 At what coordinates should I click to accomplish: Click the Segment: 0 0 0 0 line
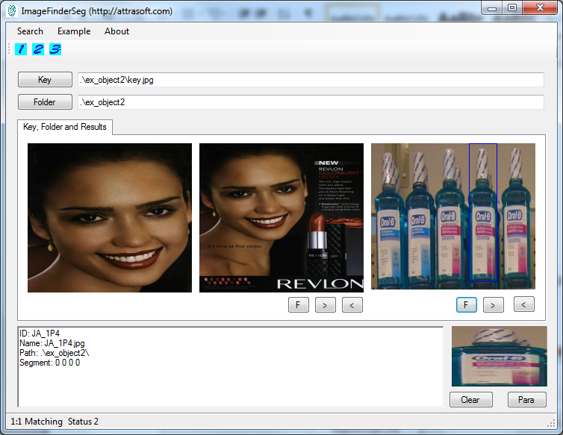(49, 363)
